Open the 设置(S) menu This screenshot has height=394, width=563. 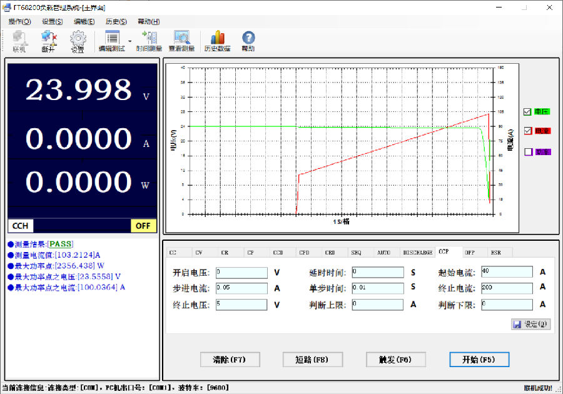(53, 21)
